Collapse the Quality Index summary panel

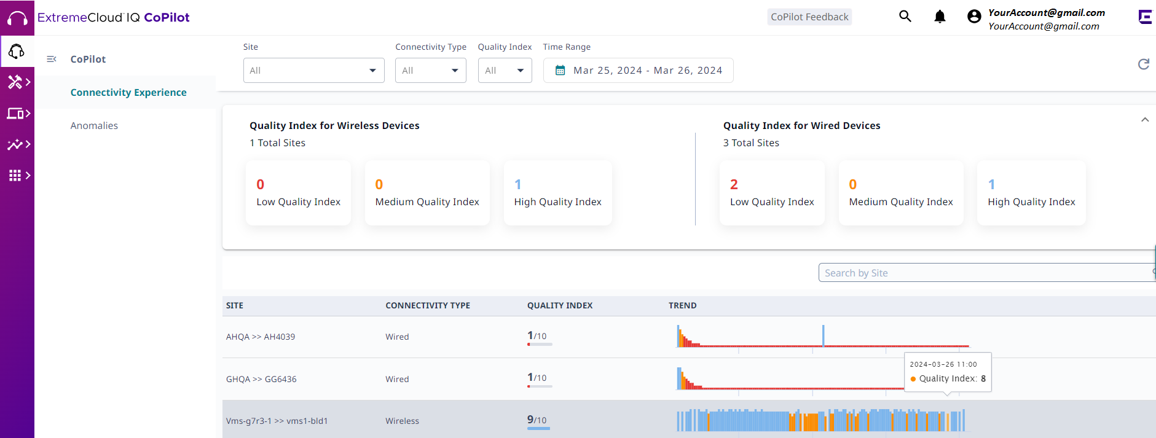click(1144, 120)
